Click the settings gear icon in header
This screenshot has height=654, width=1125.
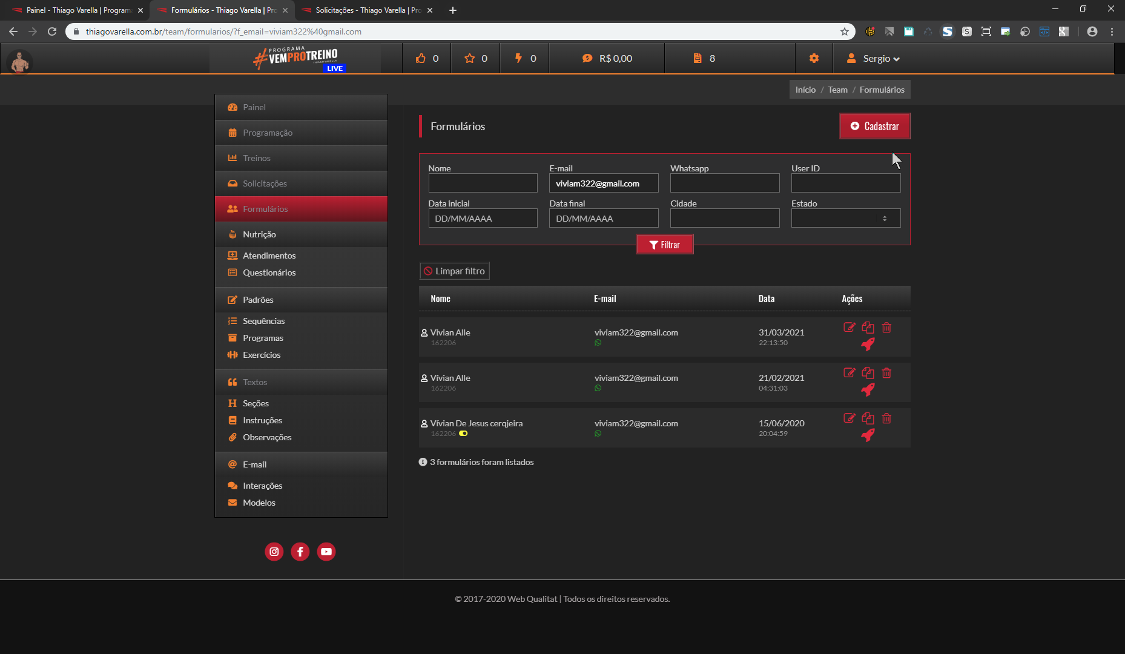click(x=814, y=58)
